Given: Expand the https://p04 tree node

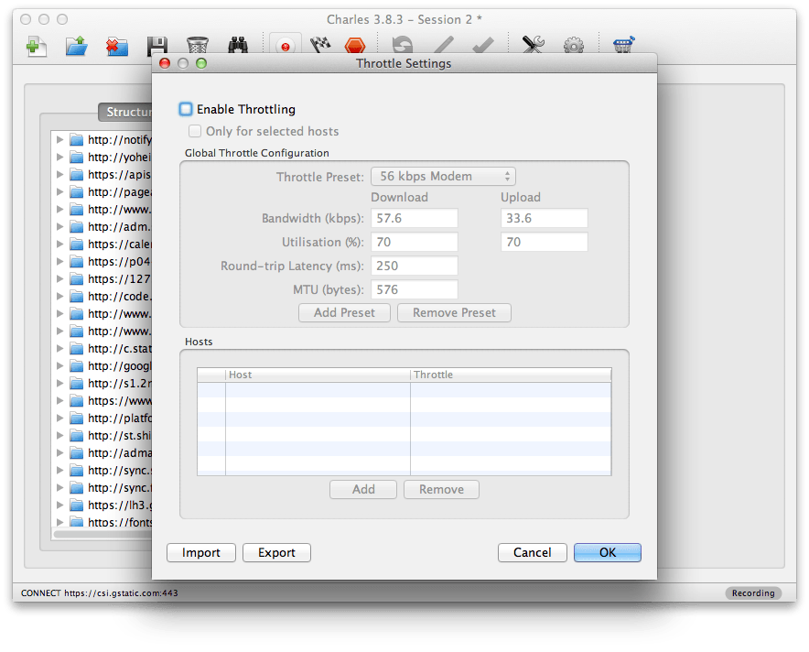Looking at the screenshot, I should (x=59, y=261).
